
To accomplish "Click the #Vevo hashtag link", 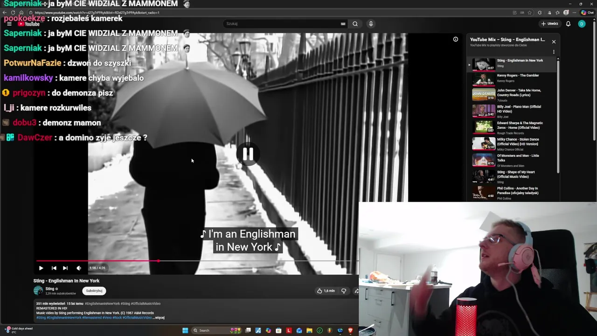I will [x=107, y=318].
